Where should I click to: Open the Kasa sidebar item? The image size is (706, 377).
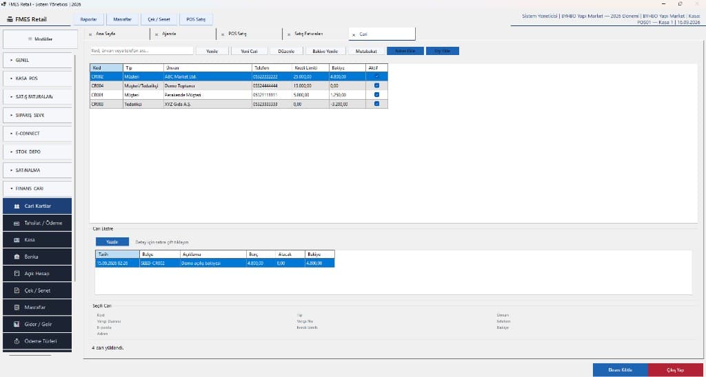[x=37, y=240]
